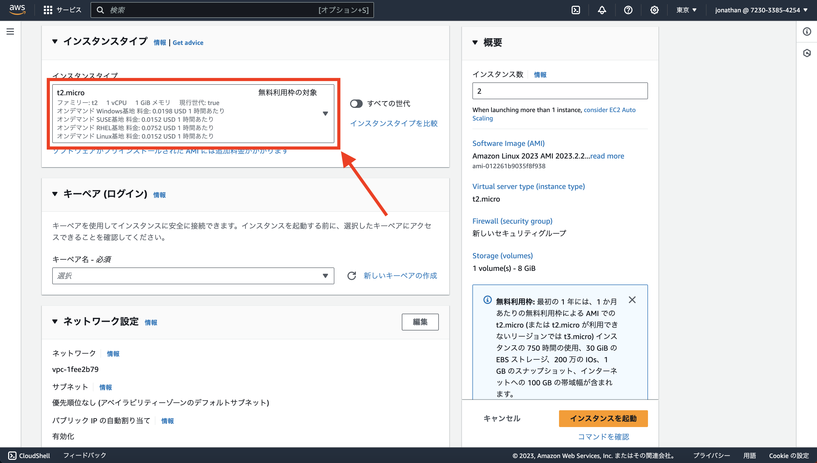Open the info panel on the right edge

point(807,31)
